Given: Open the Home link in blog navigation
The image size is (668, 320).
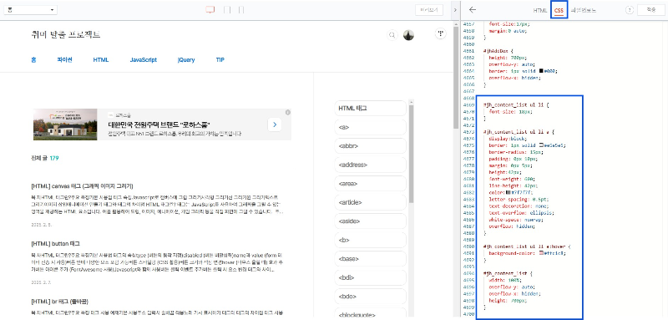Looking at the screenshot, I should [33, 59].
